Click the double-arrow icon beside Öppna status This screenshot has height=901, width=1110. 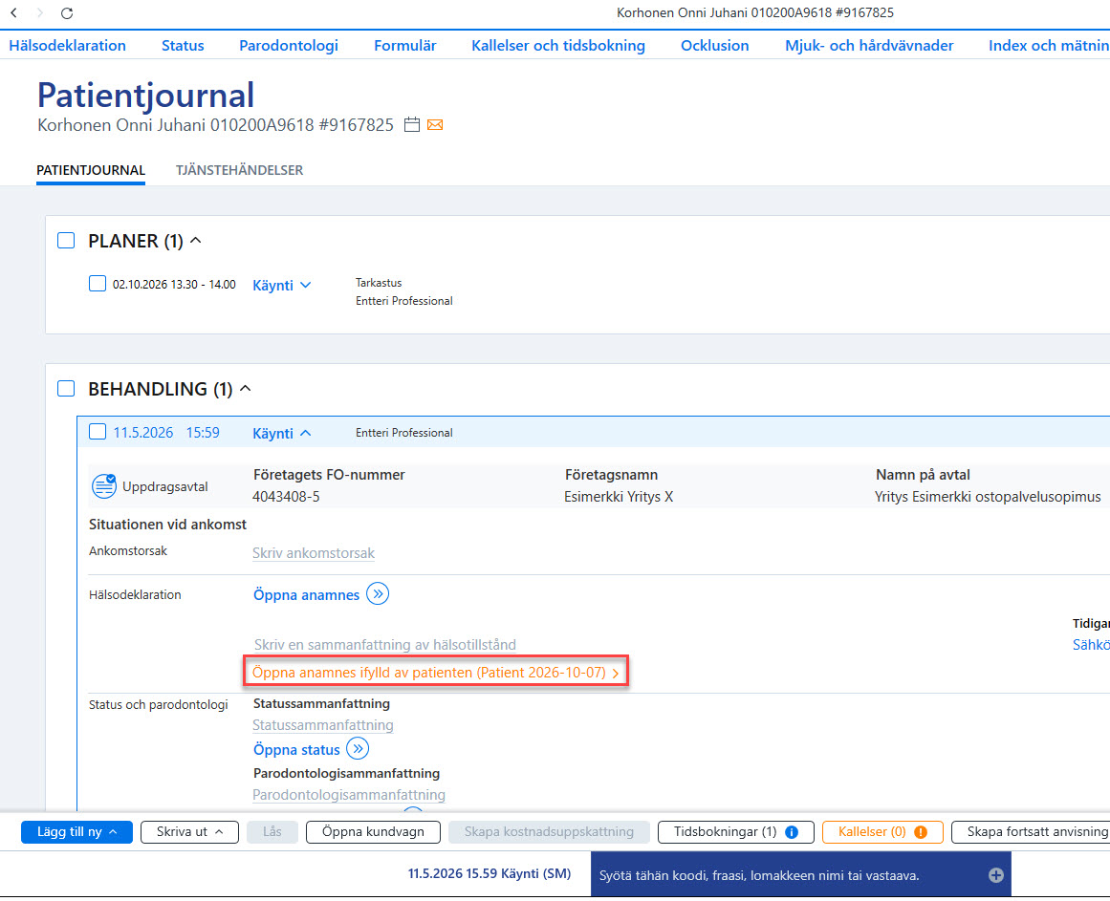point(358,748)
